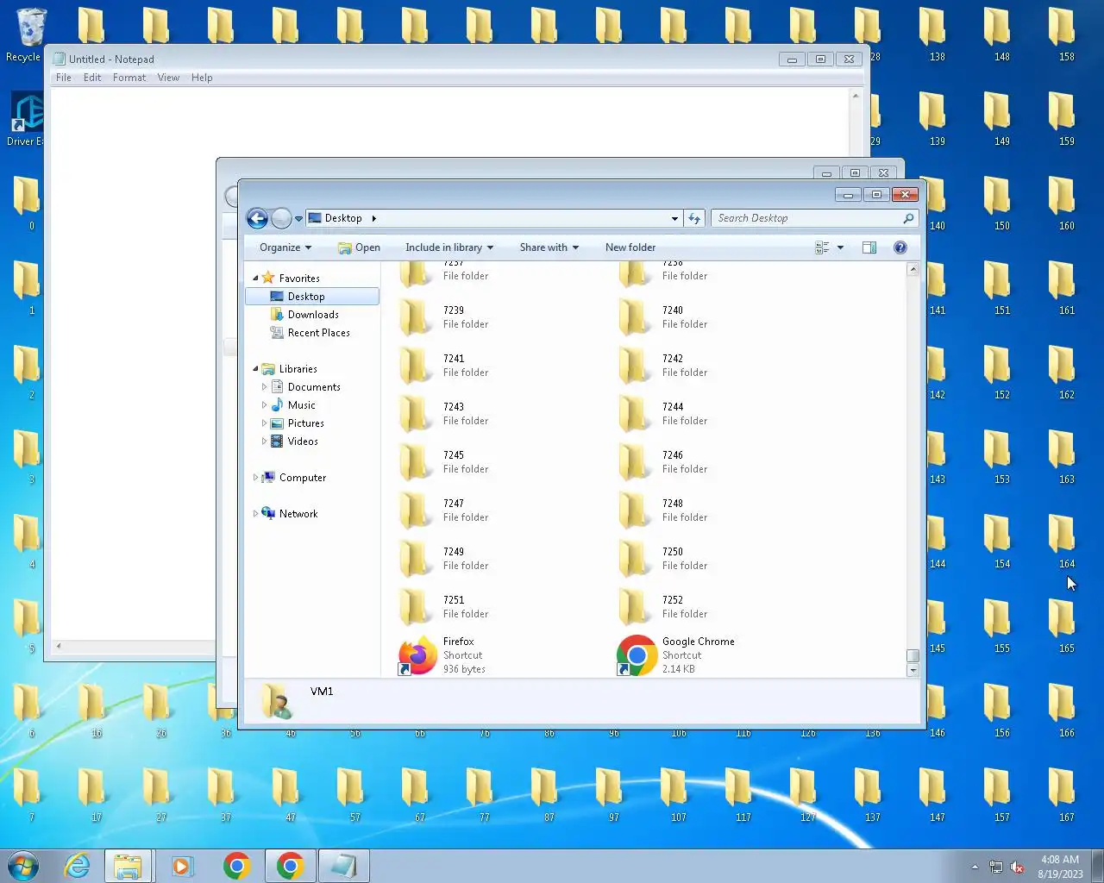Viewport: 1104px width, 883px height.
Task: Click New folder in Explorer toolbar
Action: (x=630, y=247)
